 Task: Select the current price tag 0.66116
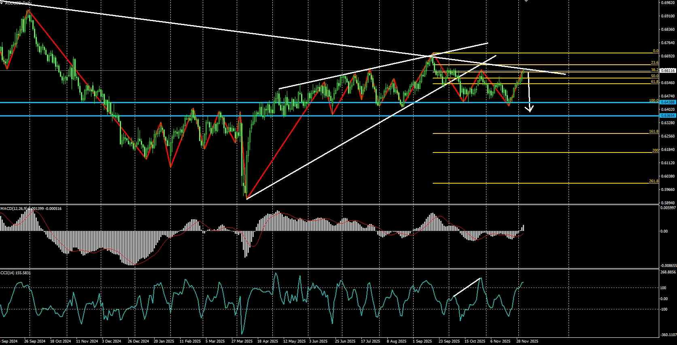pos(668,70)
